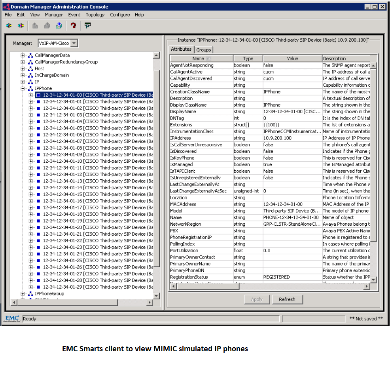The width and height of the screenshot is (390, 373).
Task: Open the Manager VoIP-AM-Cisco dropdown
Action: tap(74, 43)
